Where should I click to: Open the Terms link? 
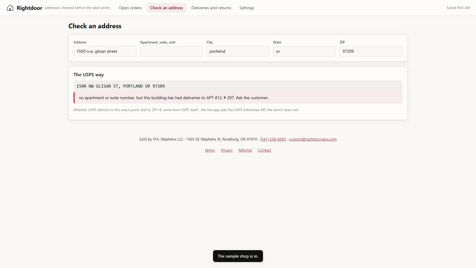[x=210, y=150]
